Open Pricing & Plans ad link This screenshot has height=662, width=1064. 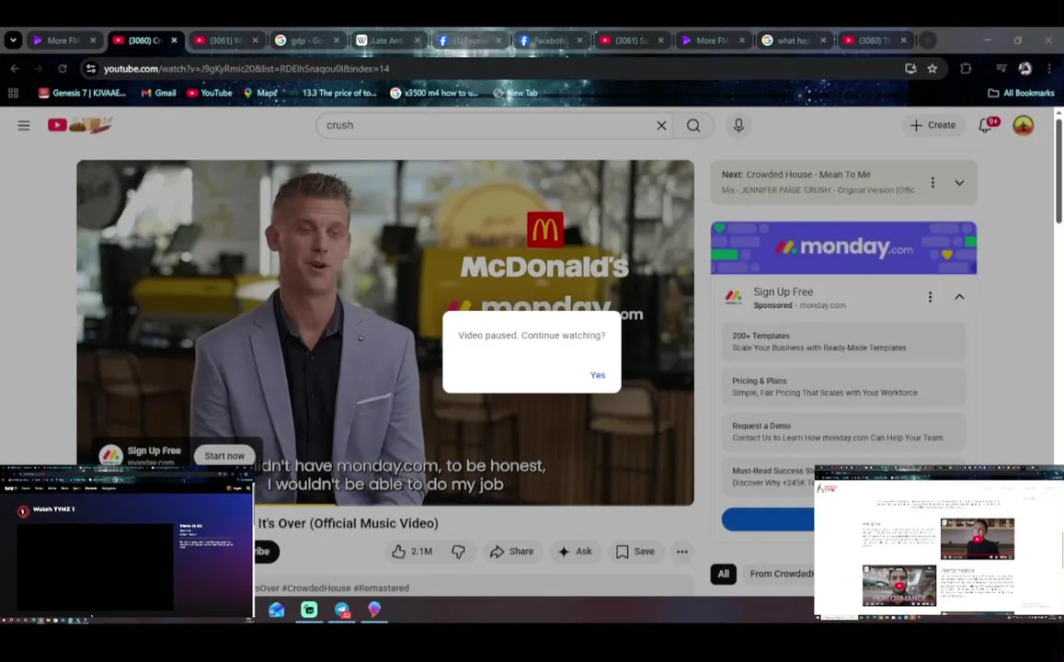pos(843,386)
